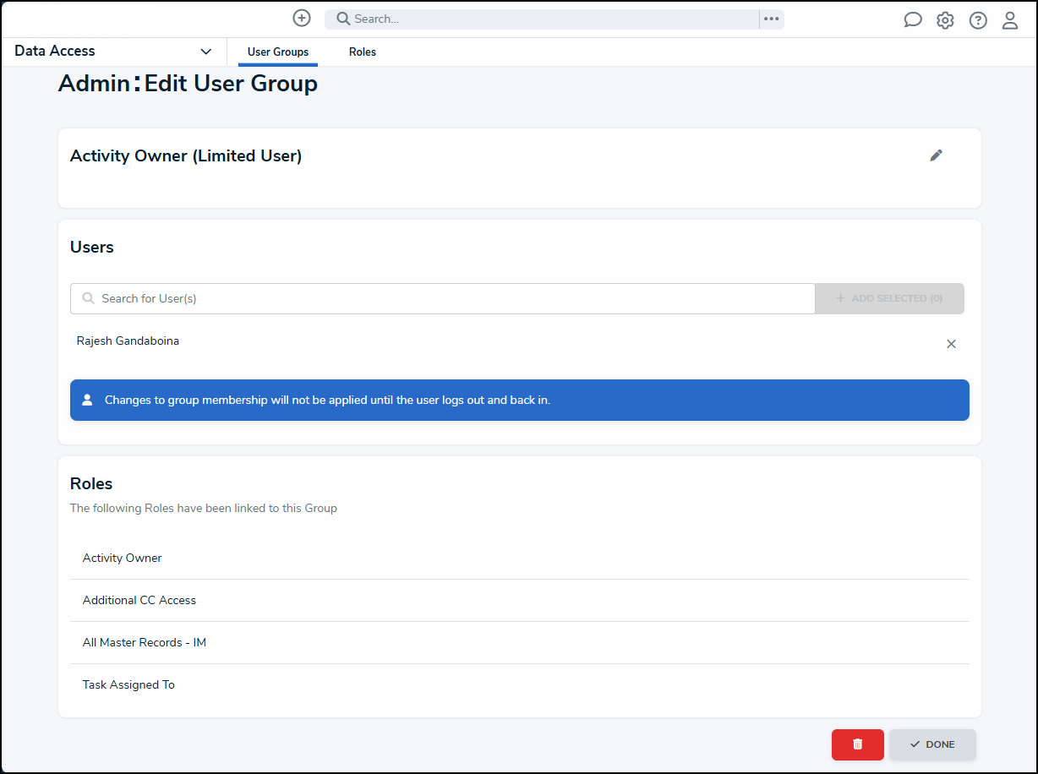Remove Rajesh Gandaboina from the group
The height and width of the screenshot is (774, 1038).
951,344
